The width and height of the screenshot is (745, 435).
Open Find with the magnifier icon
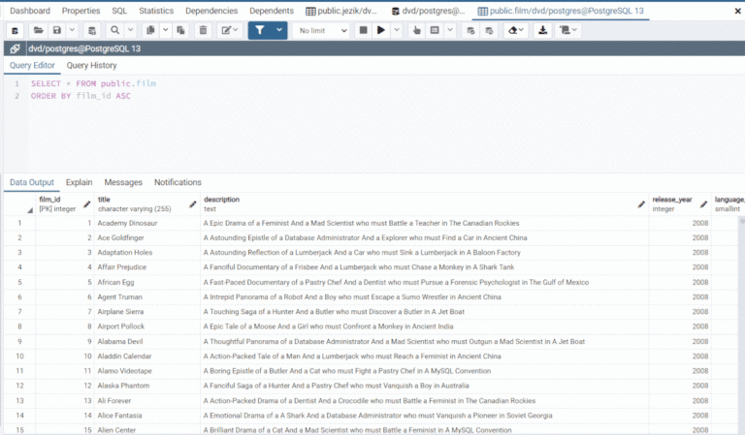tap(115, 31)
